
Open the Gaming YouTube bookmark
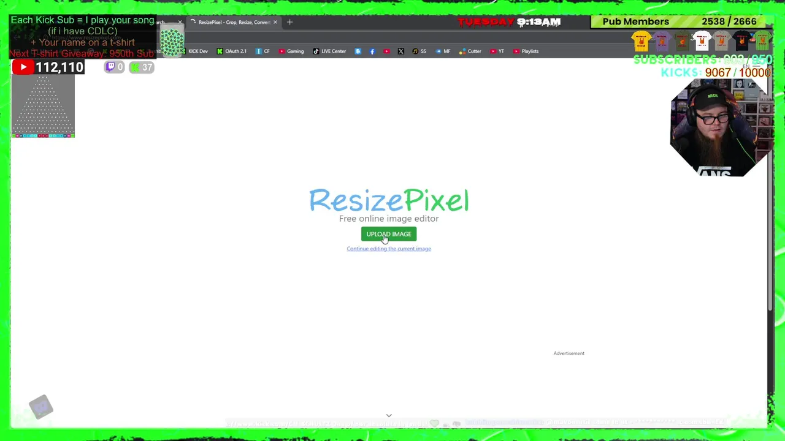(x=291, y=51)
